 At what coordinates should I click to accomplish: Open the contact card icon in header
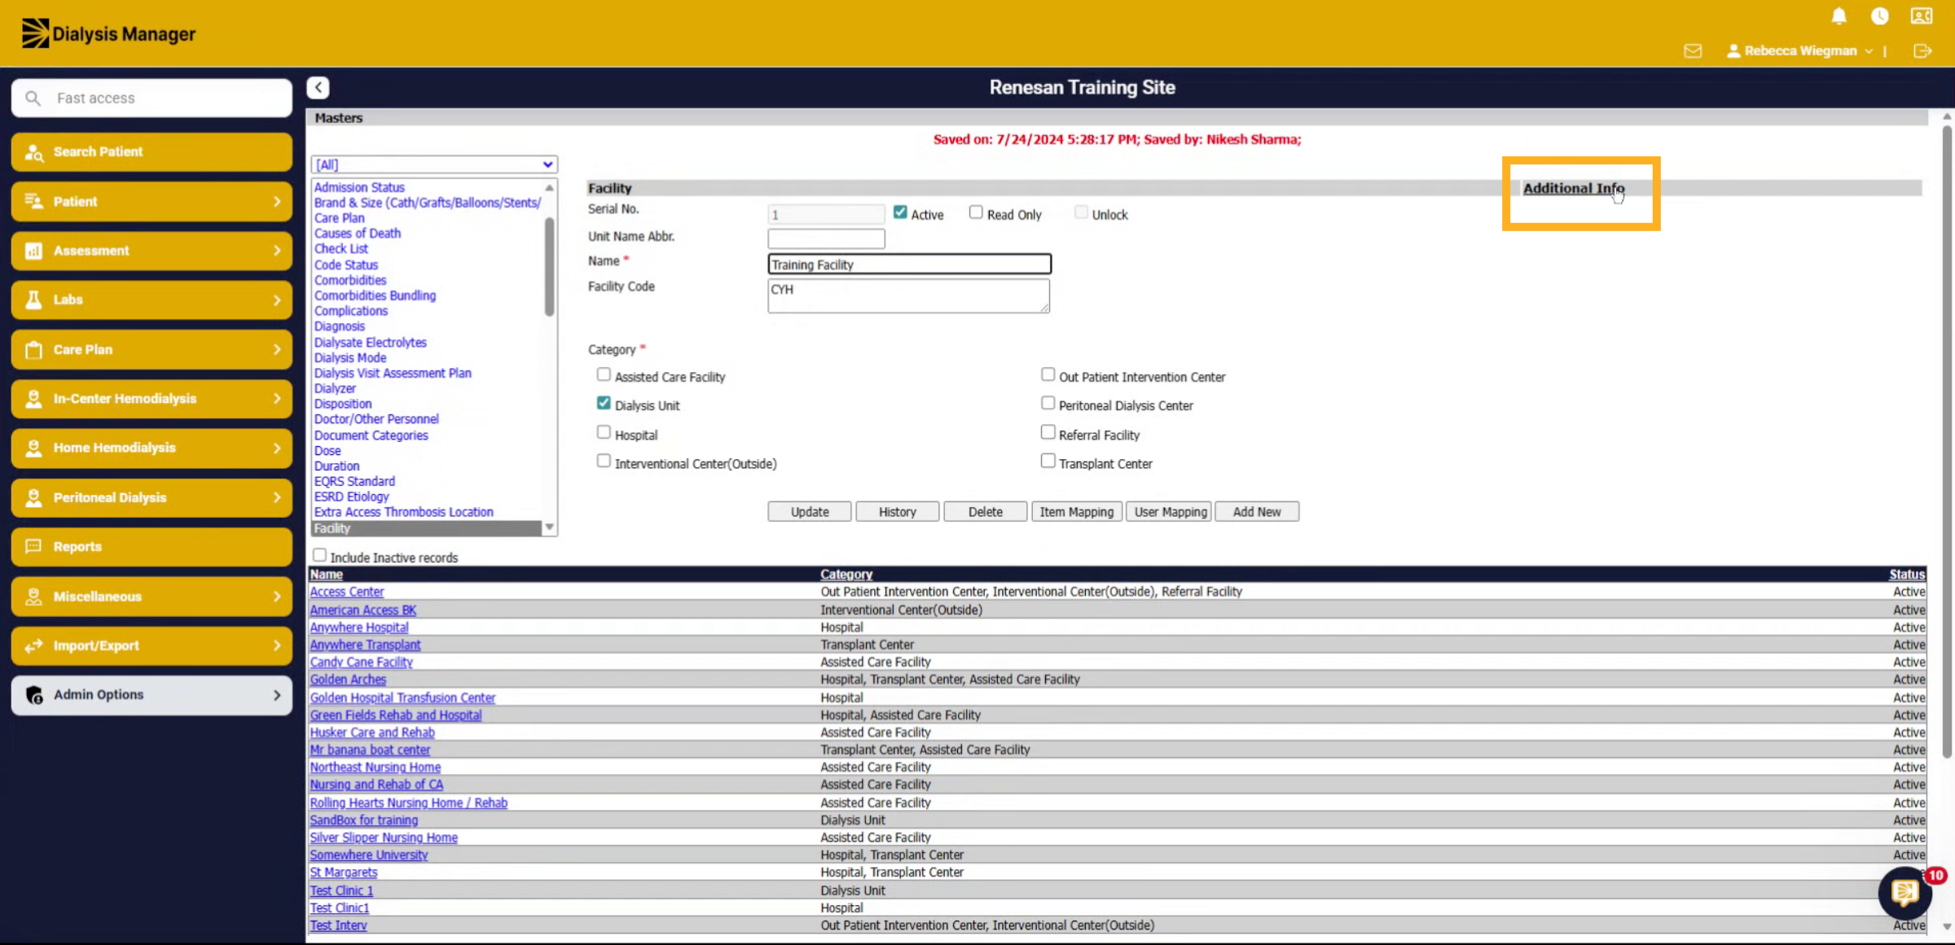1922,16
